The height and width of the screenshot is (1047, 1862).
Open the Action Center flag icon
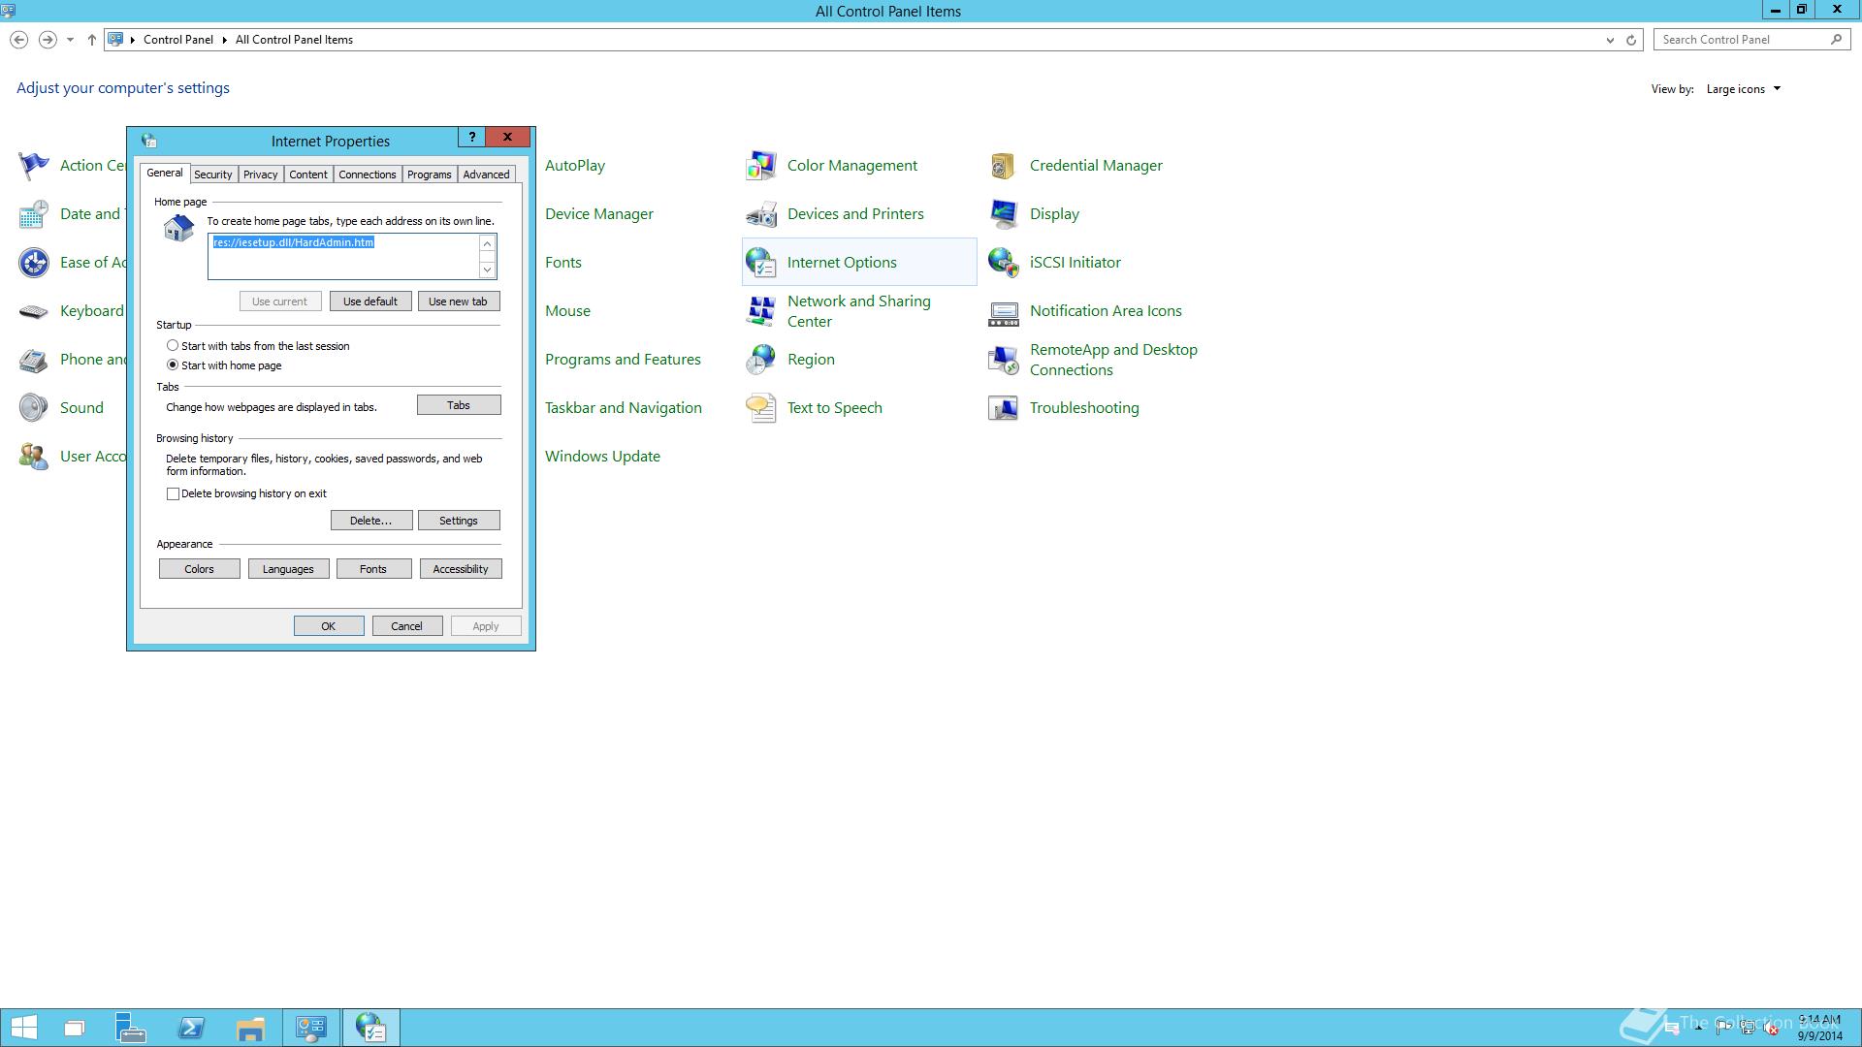coord(34,166)
